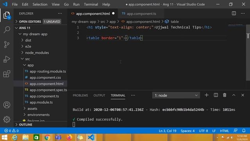Open the Accounts menu icon

click(x=7, y=105)
